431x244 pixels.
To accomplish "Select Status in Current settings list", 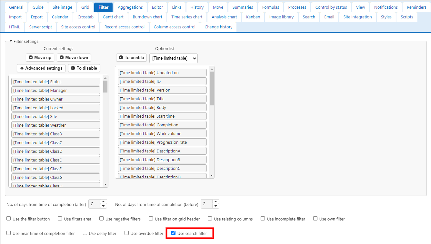I will point(56,82).
